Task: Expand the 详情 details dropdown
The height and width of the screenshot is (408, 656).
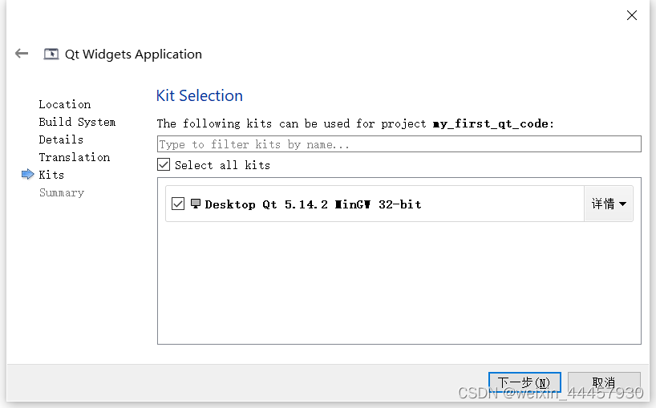Action: point(609,204)
